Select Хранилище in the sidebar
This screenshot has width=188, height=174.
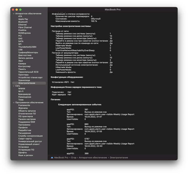24,80
